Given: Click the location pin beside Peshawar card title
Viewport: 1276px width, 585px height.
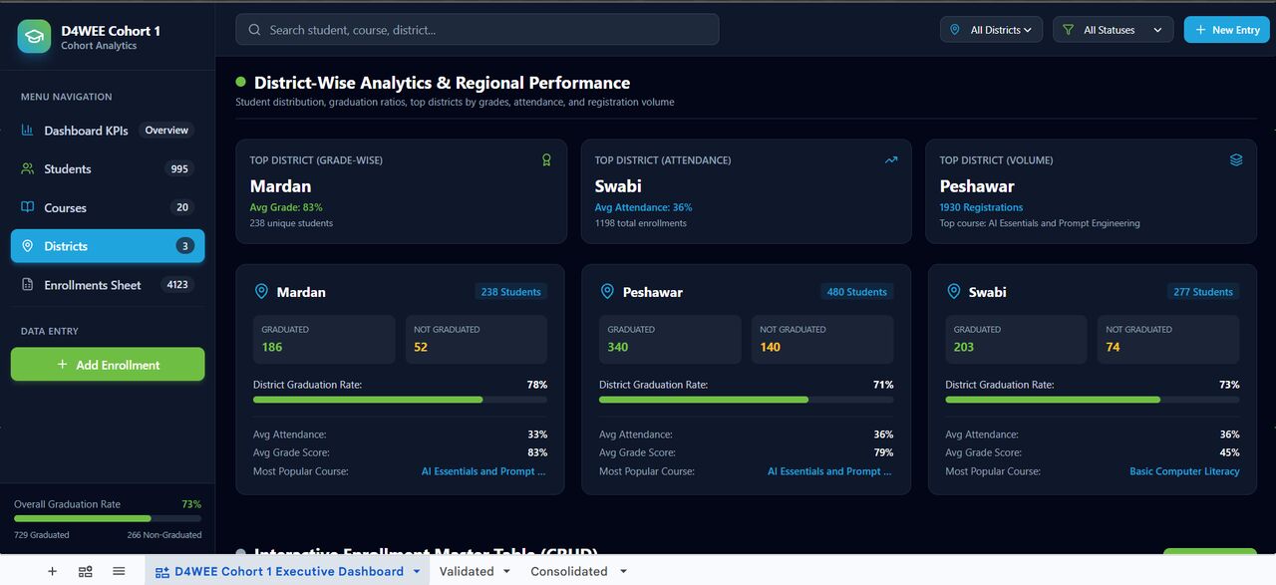Looking at the screenshot, I should pos(607,292).
